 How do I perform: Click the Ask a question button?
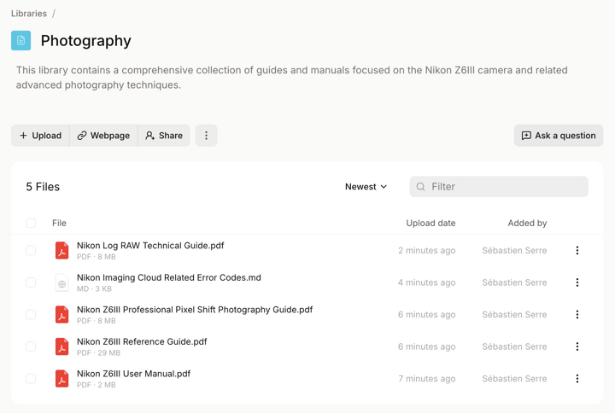coord(559,136)
